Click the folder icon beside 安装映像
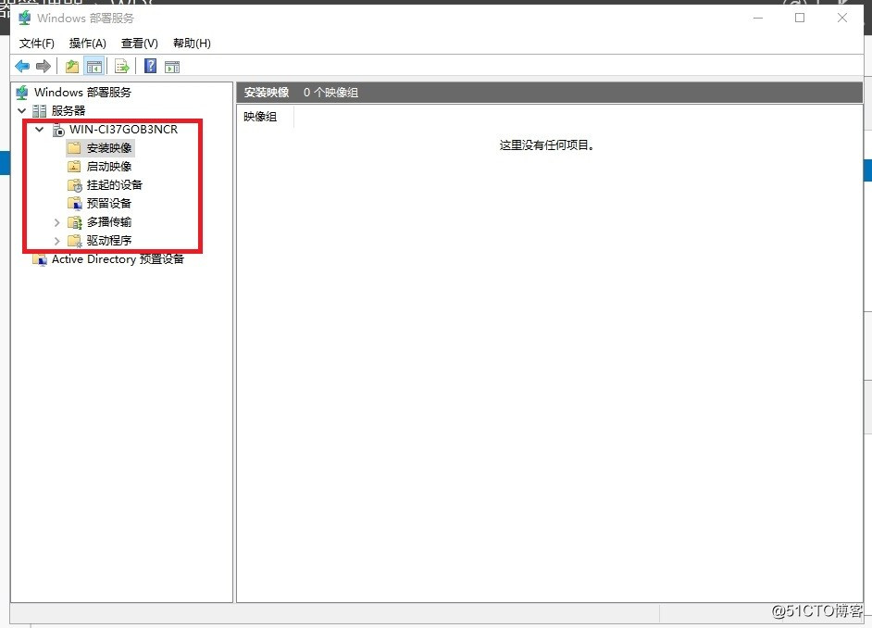This screenshot has width=872, height=628. 74,148
